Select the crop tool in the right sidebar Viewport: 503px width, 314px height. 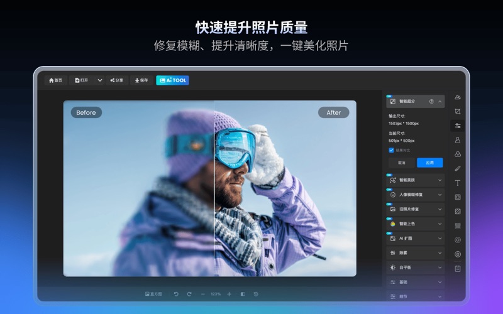tap(458, 111)
